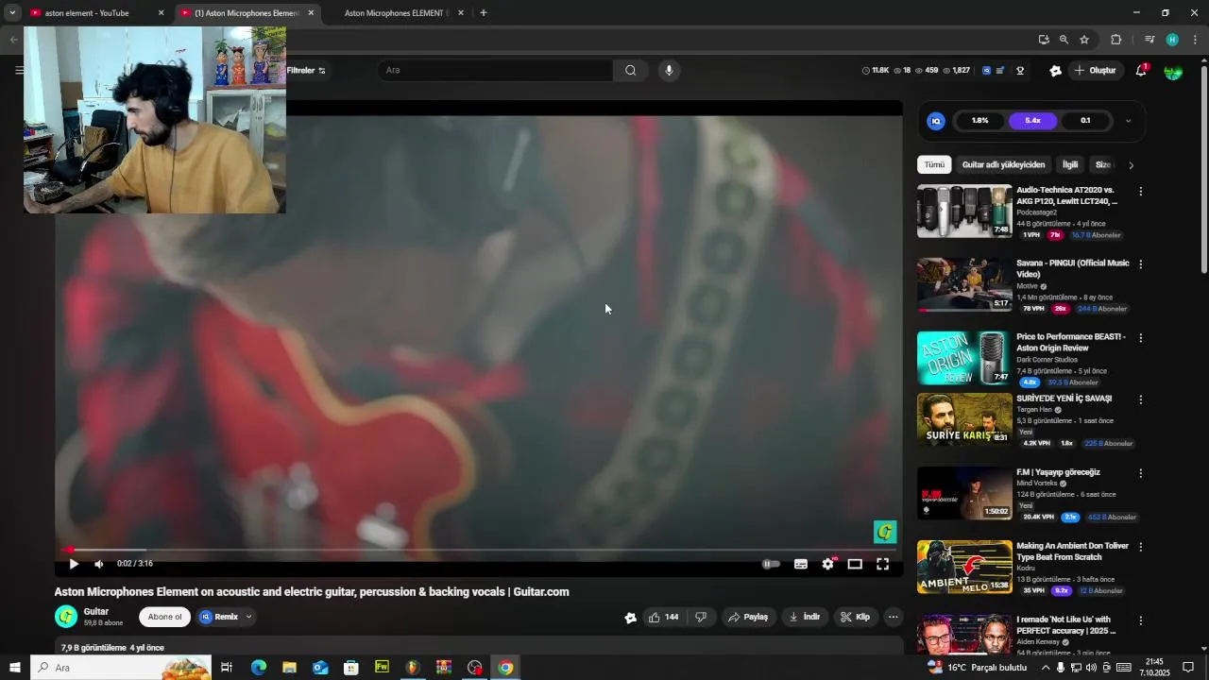
Task: Select the 5.4x vidIQ pill
Action: click(1032, 121)
